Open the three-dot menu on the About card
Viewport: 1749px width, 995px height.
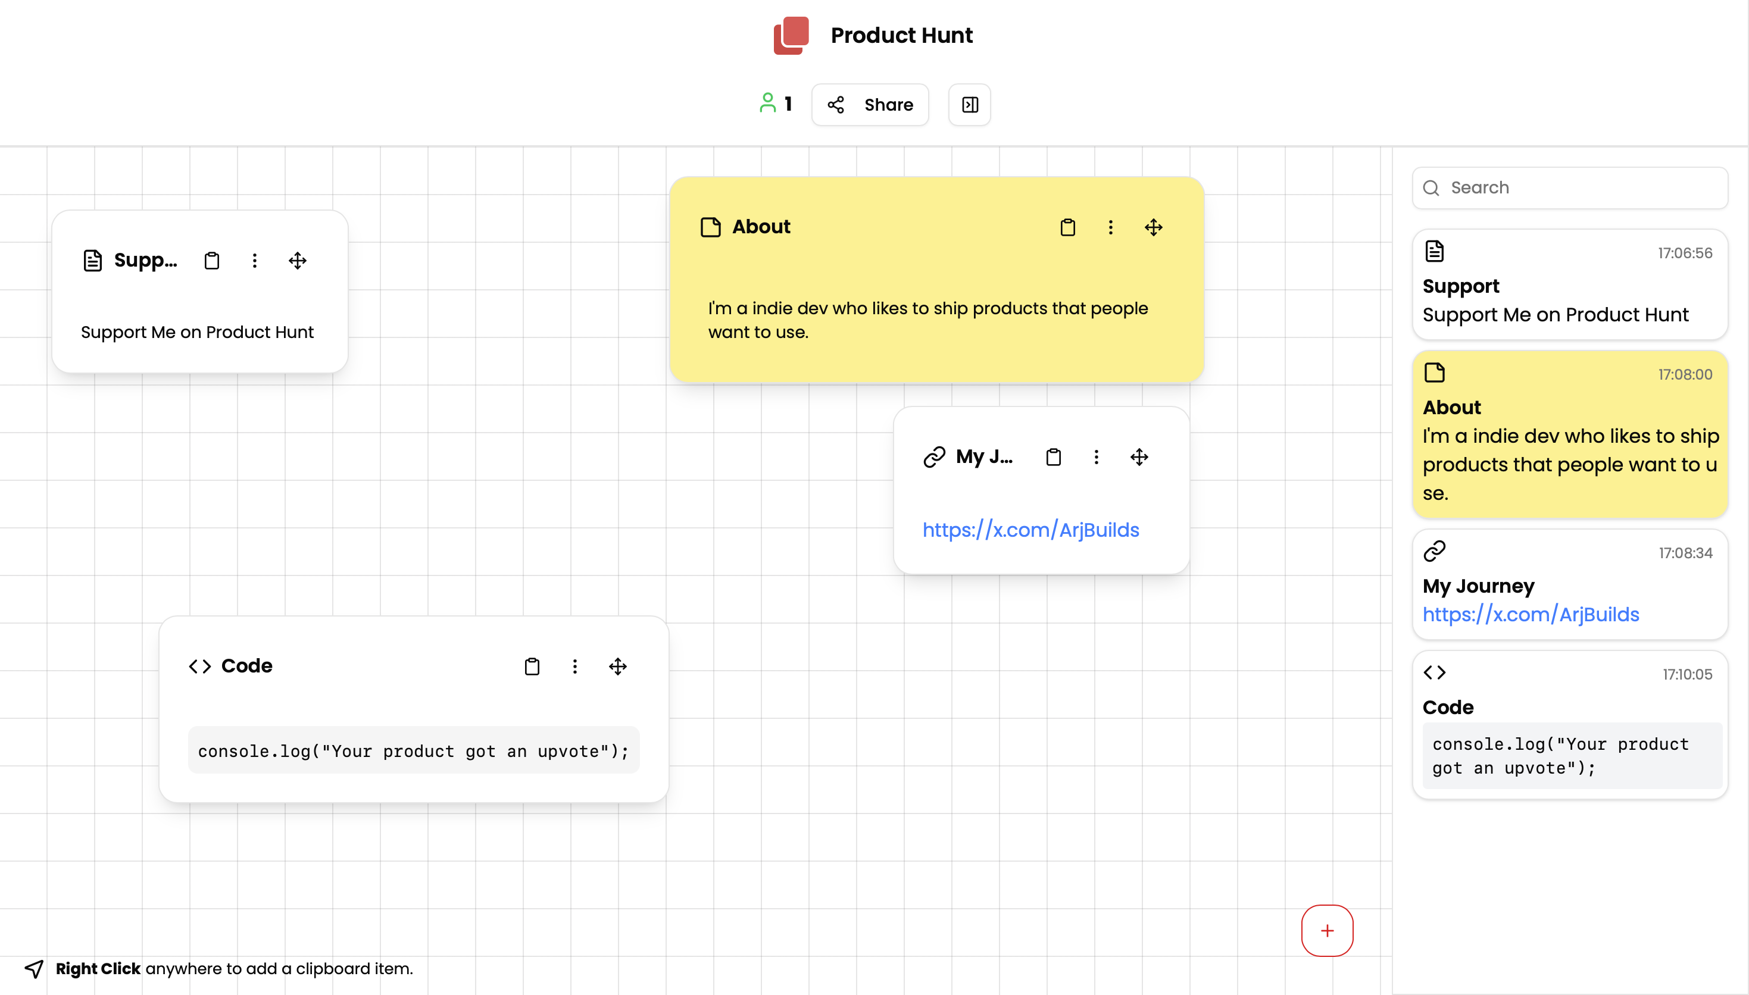pos(1110,227)
